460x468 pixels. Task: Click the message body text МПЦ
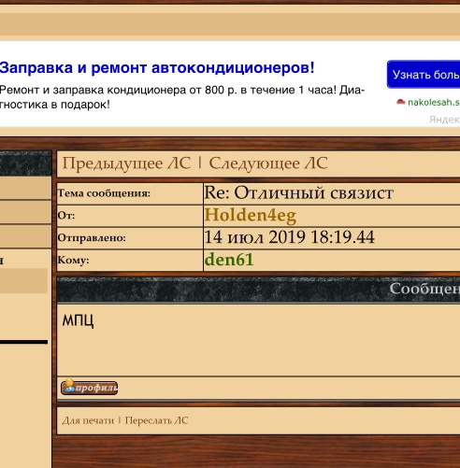pos(78,320)
